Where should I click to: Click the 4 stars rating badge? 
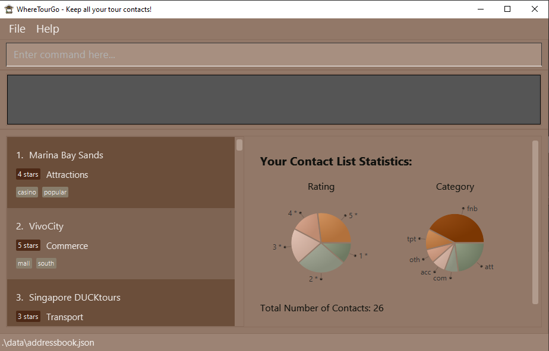[x=28, y=174]
